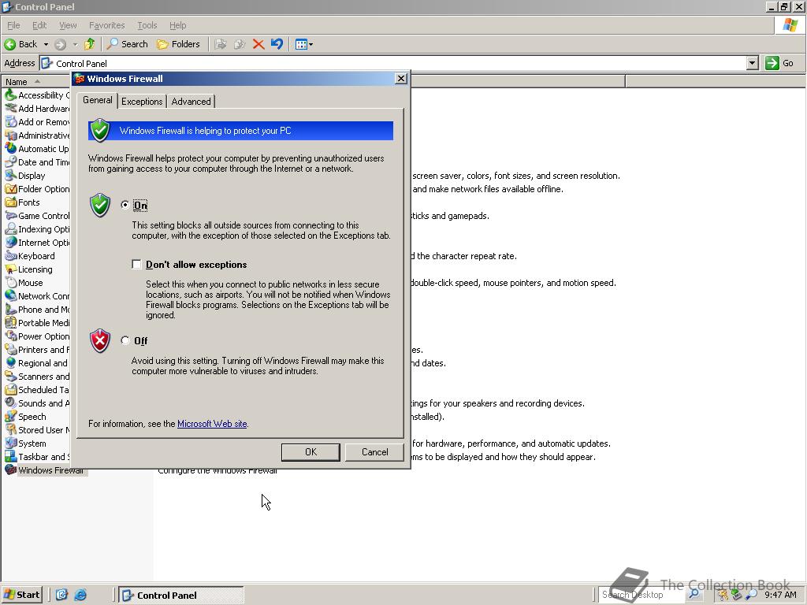Click the Automatic Updates icon
The height and width of the screenshot is (605, 807).
point(10,148)
